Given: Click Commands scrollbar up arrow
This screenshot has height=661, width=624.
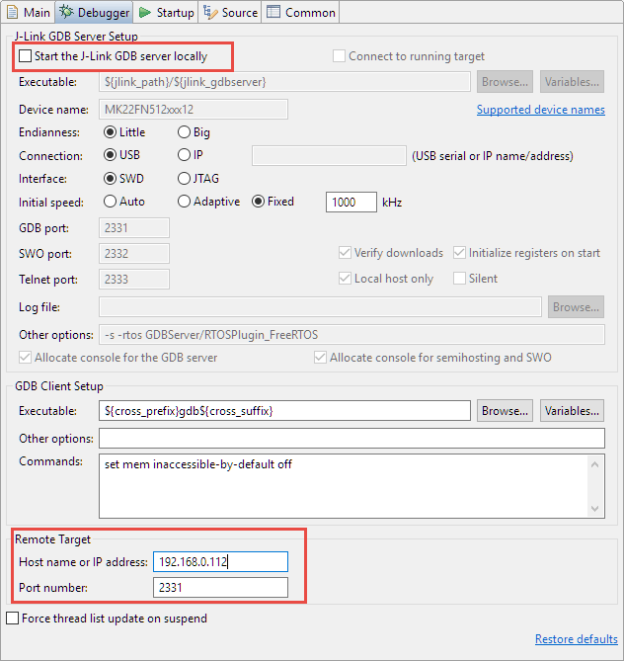Looking at the screenshot, I should point(595,464).
